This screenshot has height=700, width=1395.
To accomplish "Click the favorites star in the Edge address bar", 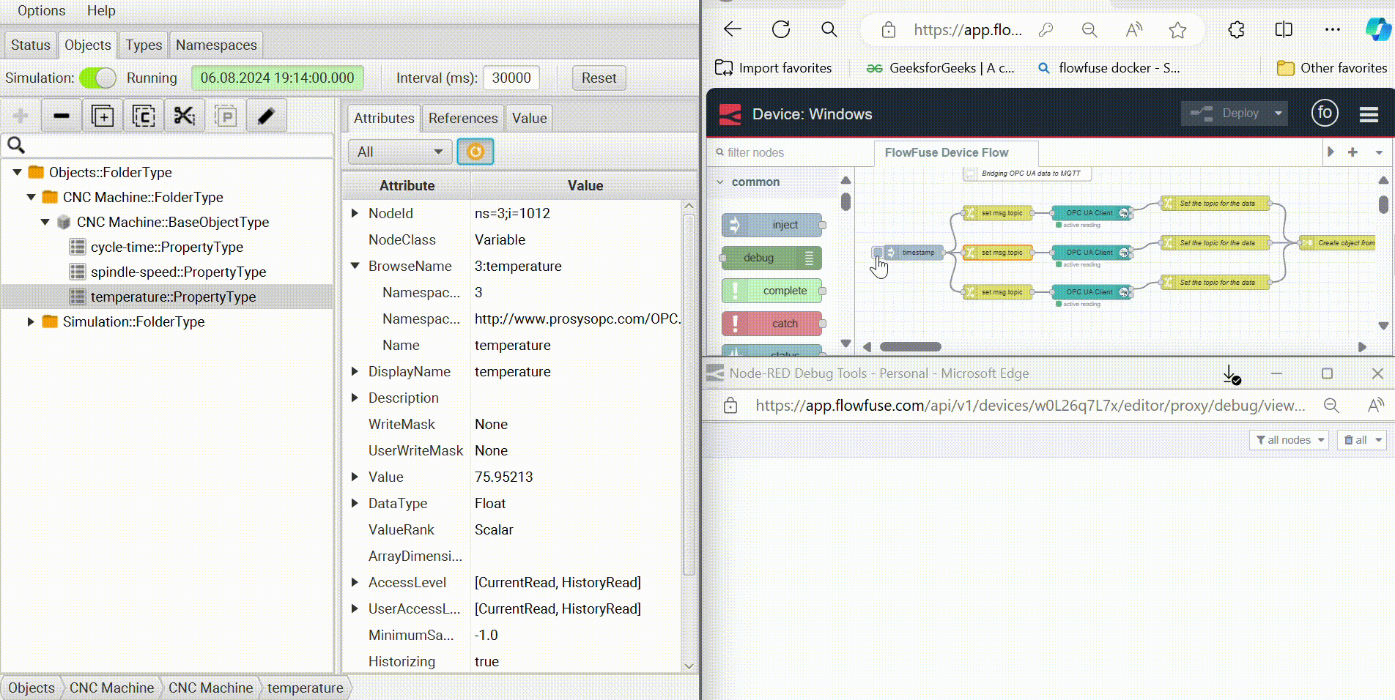I will tap(1177, 30).
